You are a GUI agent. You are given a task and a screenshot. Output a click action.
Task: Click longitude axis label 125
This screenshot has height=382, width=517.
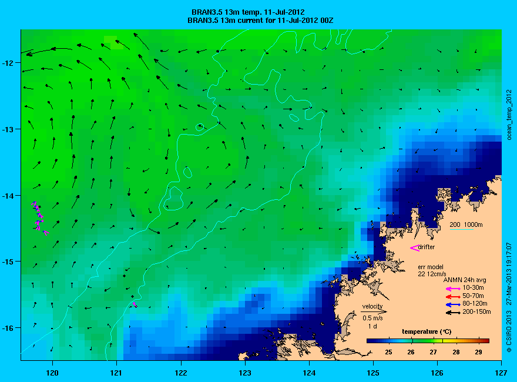point(373,373)
